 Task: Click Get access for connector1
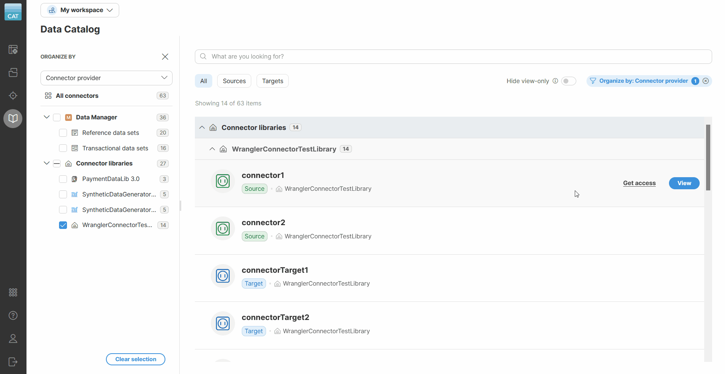pos(639,183)
